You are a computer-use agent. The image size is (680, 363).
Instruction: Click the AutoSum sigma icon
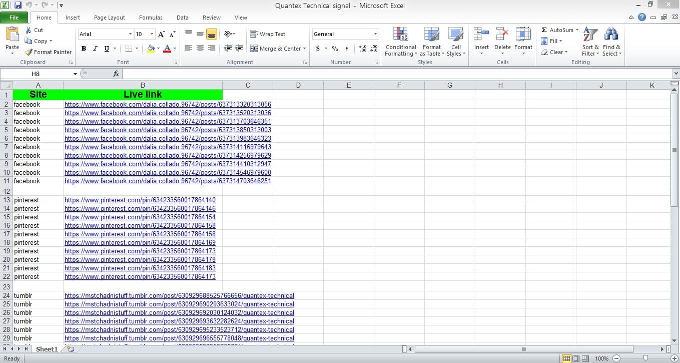[544, 30]
